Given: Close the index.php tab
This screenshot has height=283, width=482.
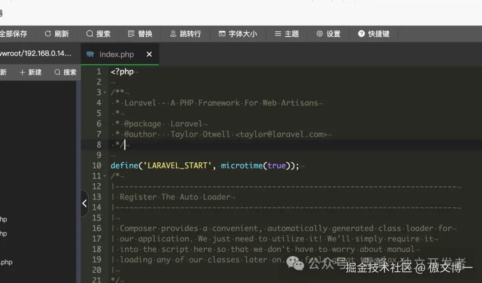Looking at the screenshot, I should (x=149, y=54).
